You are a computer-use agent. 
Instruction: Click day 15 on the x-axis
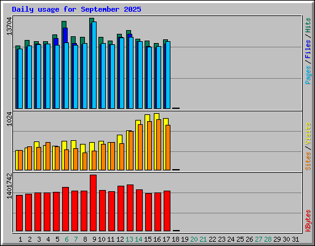[148, 239]
